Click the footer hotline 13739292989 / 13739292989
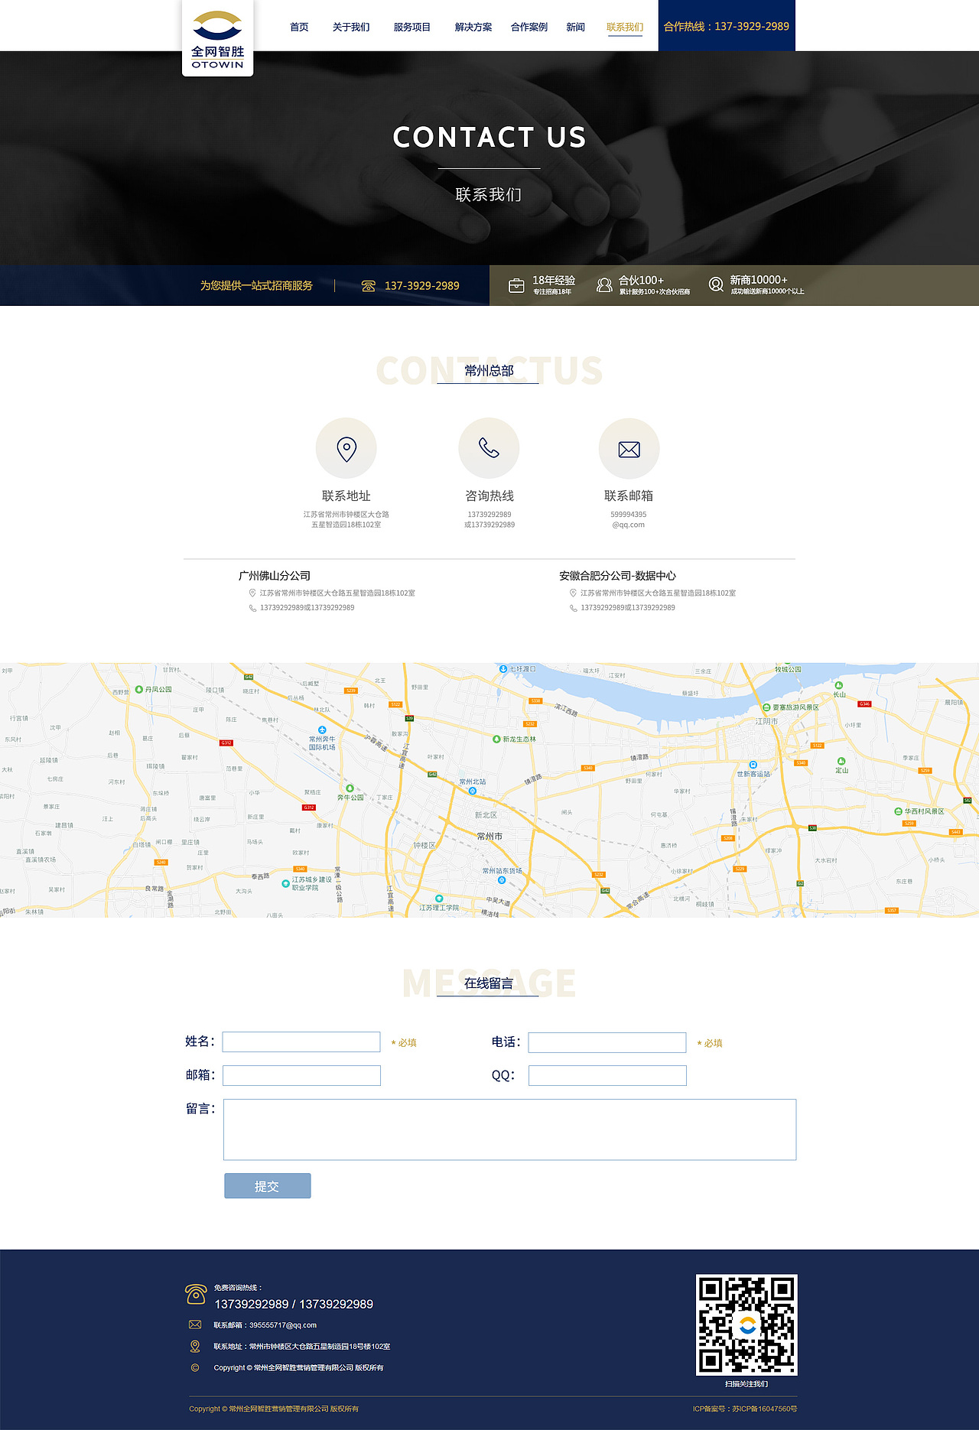Image resolution: width=979 pixels, height=1430 pixels. point(294,1305)
